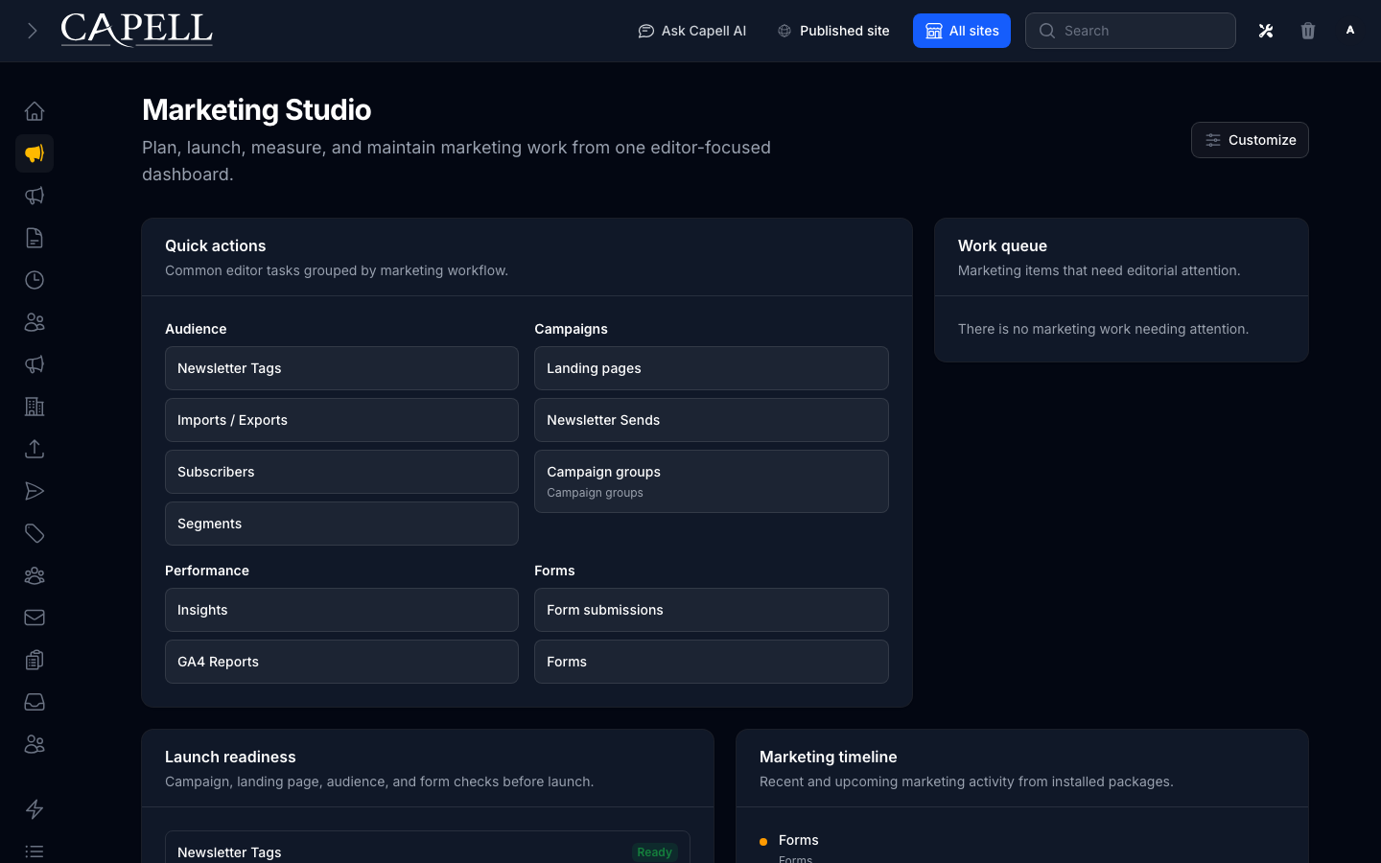Viewport: 1381px width, 863px height.
Task: Click the All sites button
Action: [x=962, y=31]
